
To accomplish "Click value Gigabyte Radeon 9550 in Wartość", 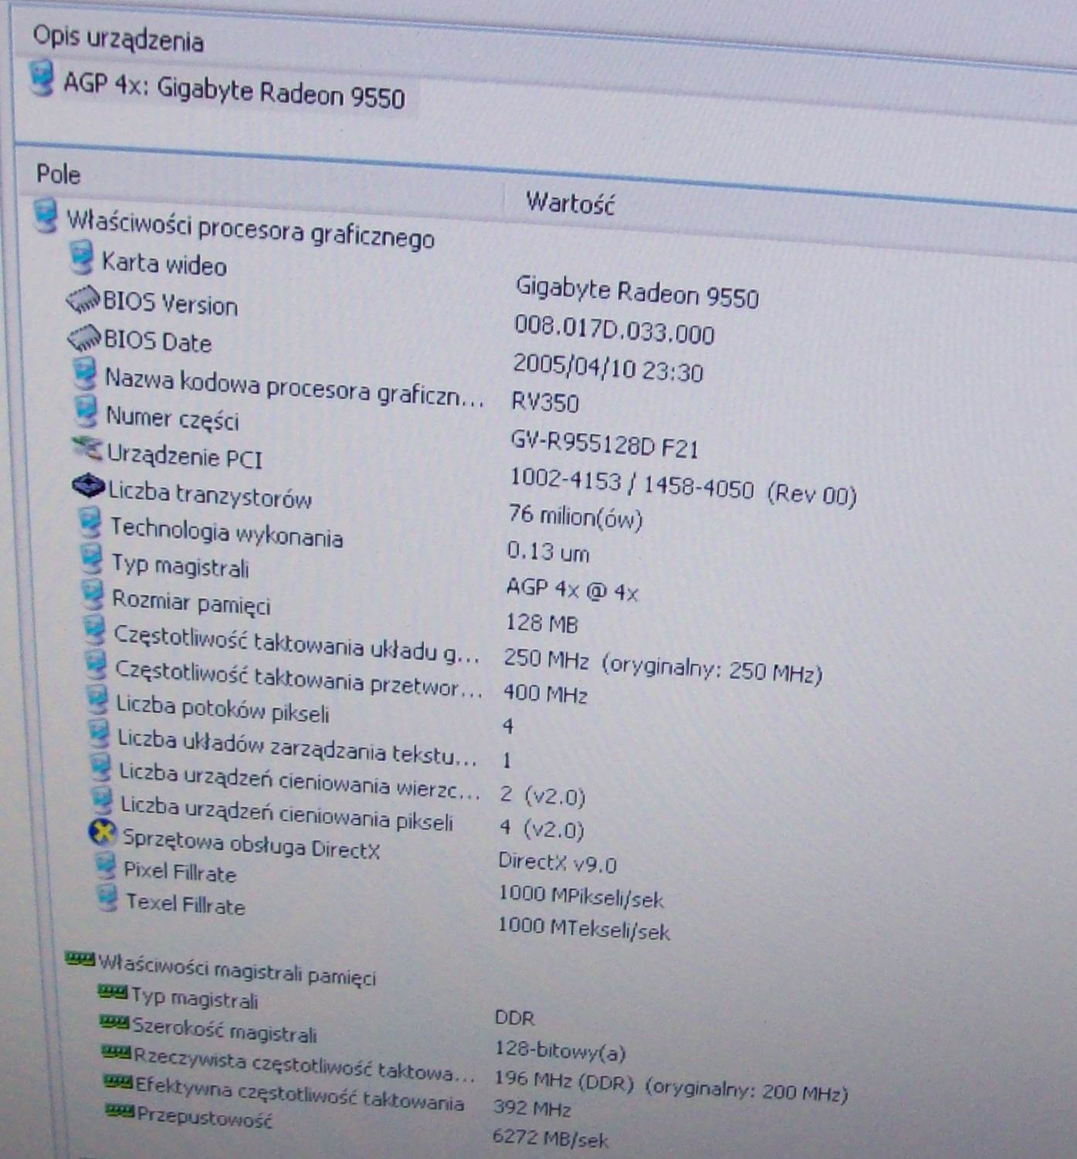I will pyautogui.click(x=637, y=293).
